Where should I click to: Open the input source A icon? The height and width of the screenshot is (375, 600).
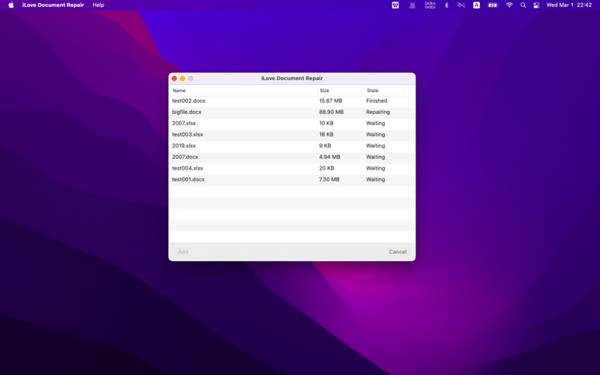click(476, 5)
